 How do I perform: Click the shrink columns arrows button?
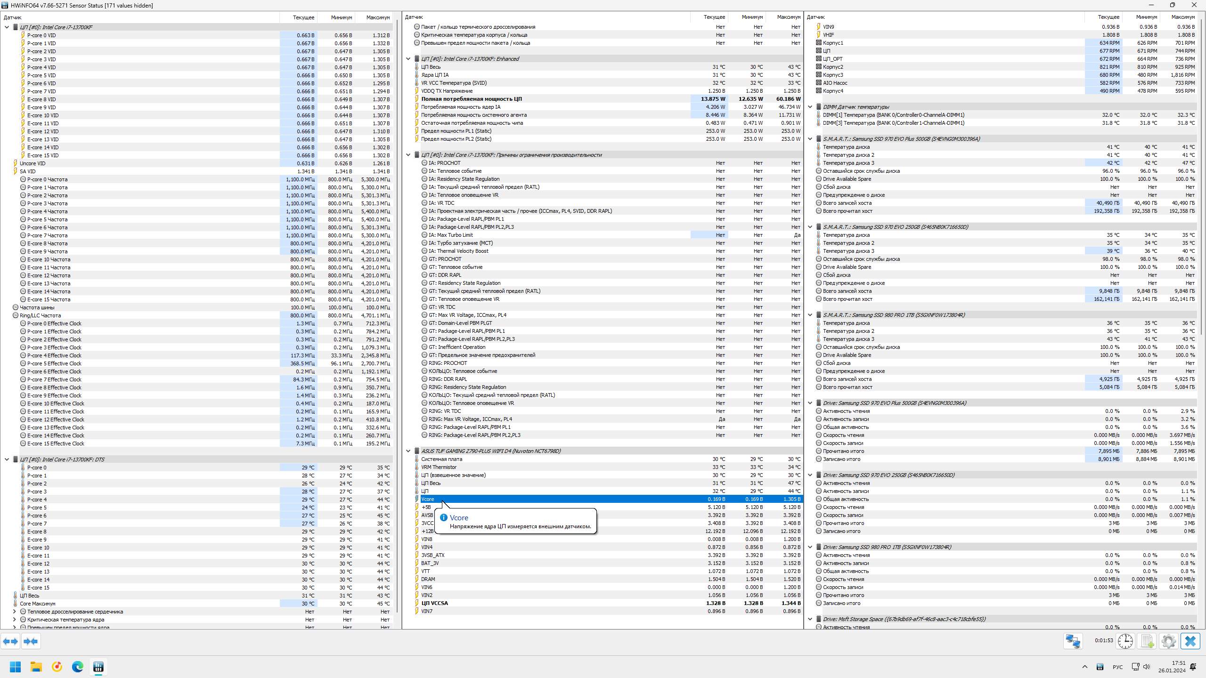click(x=31, y=641)
